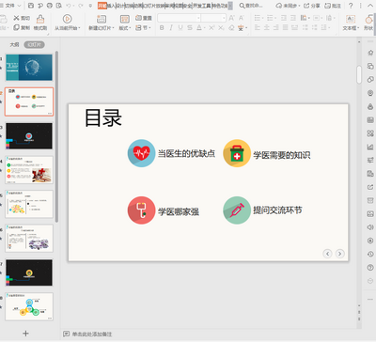The image size is (376, 342).
Task: Click the notes icon beside 单击此处添加备注
Action: (x=66, y=334)
